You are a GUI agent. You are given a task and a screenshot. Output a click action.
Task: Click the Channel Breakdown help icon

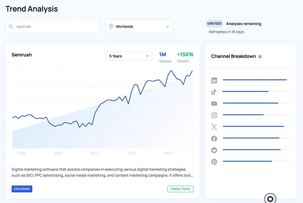(260, 57)
